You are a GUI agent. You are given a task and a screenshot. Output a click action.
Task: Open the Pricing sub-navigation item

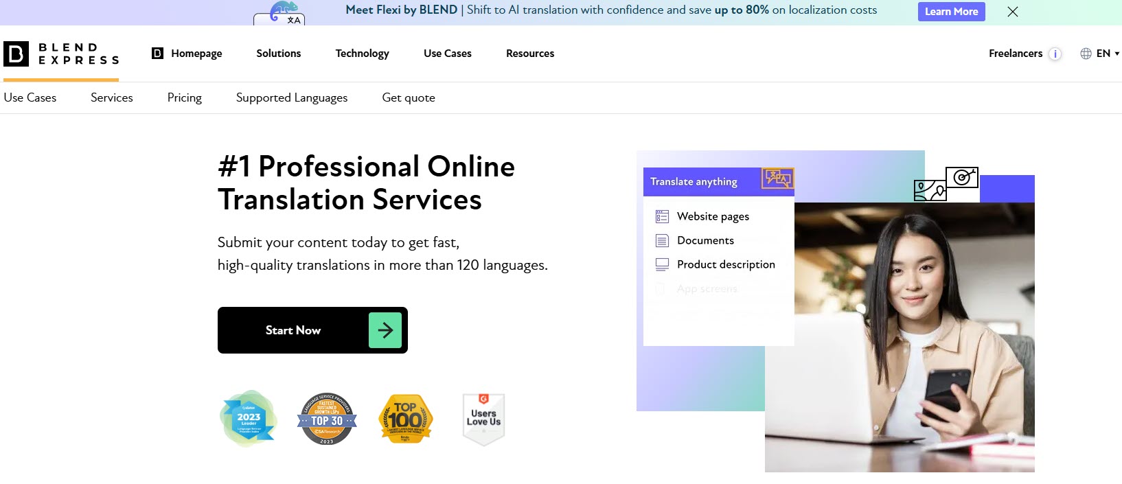coord(185,97)
